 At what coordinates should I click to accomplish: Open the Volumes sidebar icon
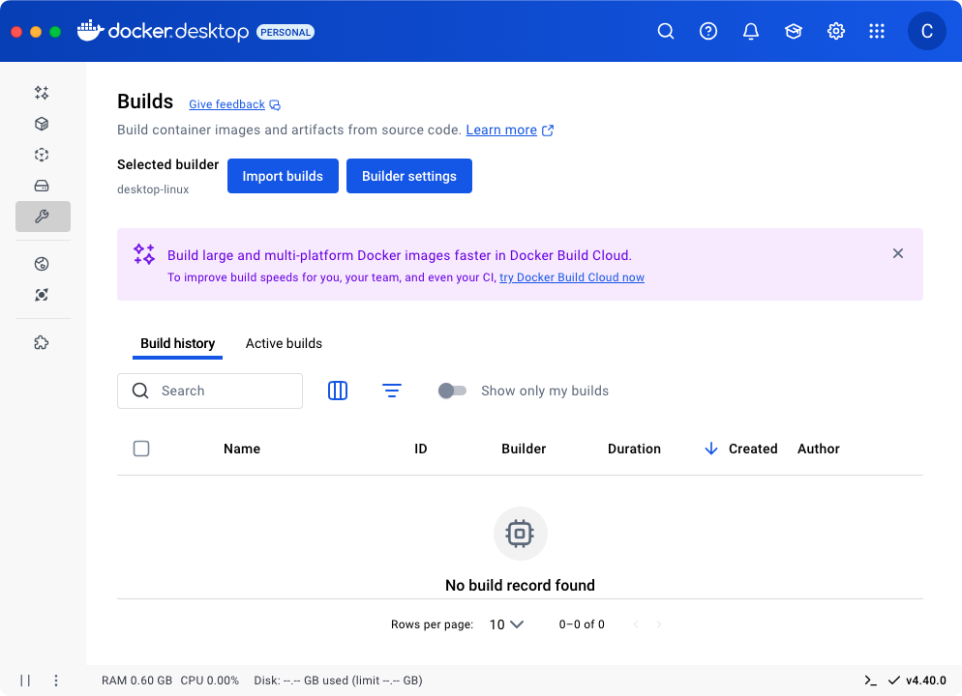click(x=42, y=186)
